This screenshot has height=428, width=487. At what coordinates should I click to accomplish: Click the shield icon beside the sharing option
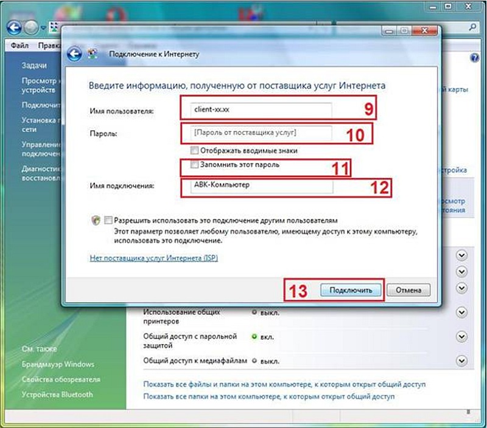[96, 221]
